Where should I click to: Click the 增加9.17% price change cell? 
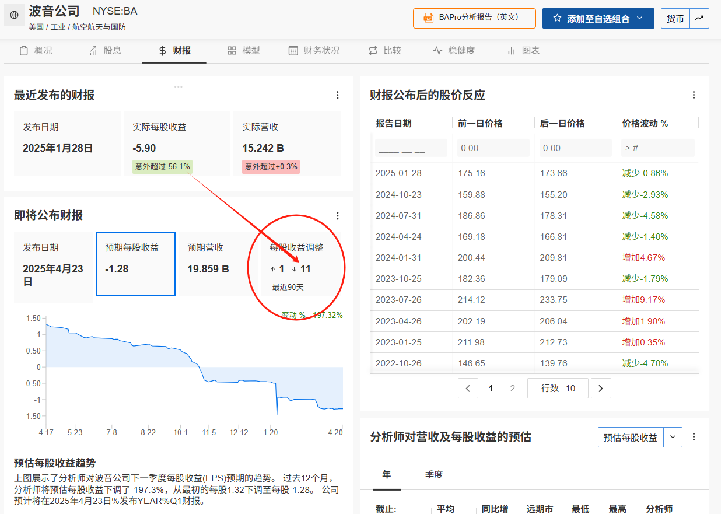click(x=643, y=300)
